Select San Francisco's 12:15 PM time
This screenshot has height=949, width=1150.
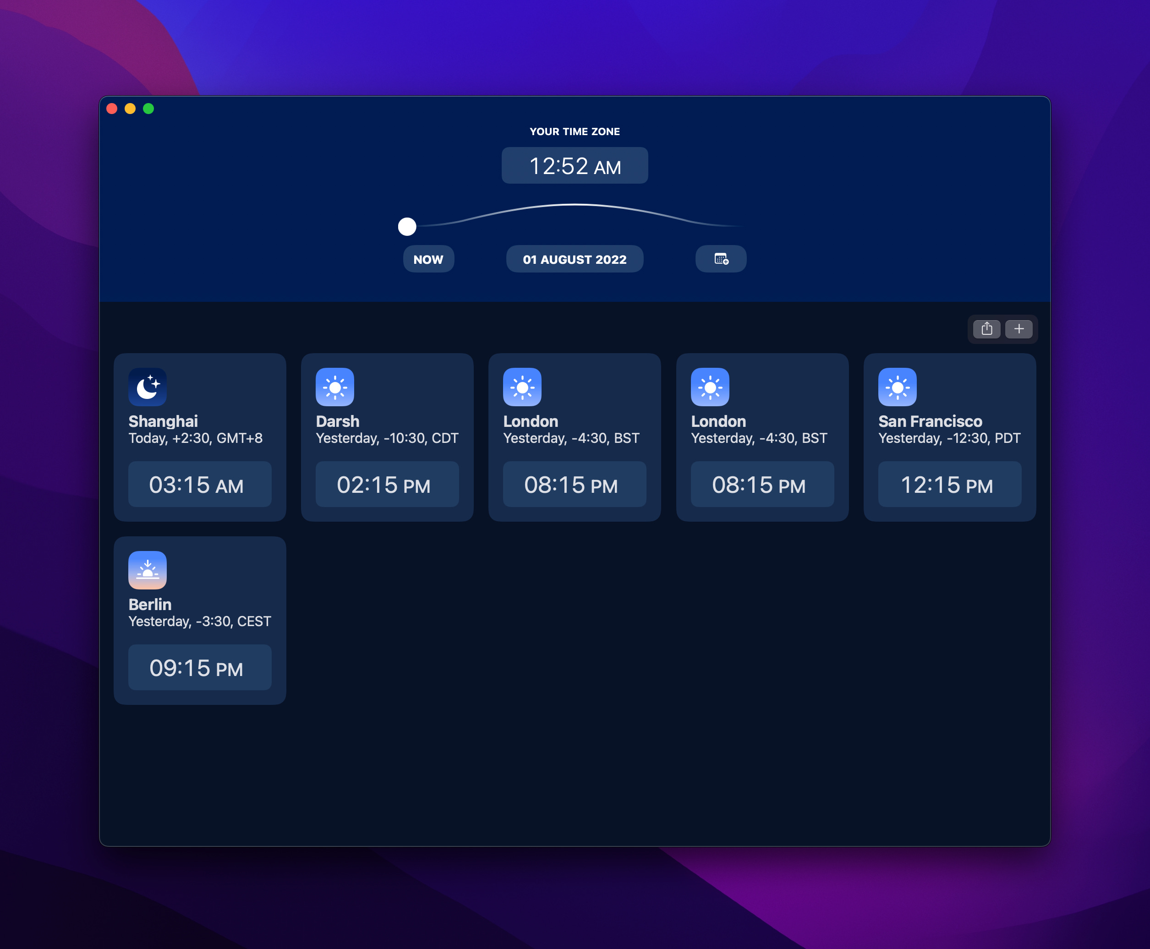pyautogui.click(x=949, y=484)
